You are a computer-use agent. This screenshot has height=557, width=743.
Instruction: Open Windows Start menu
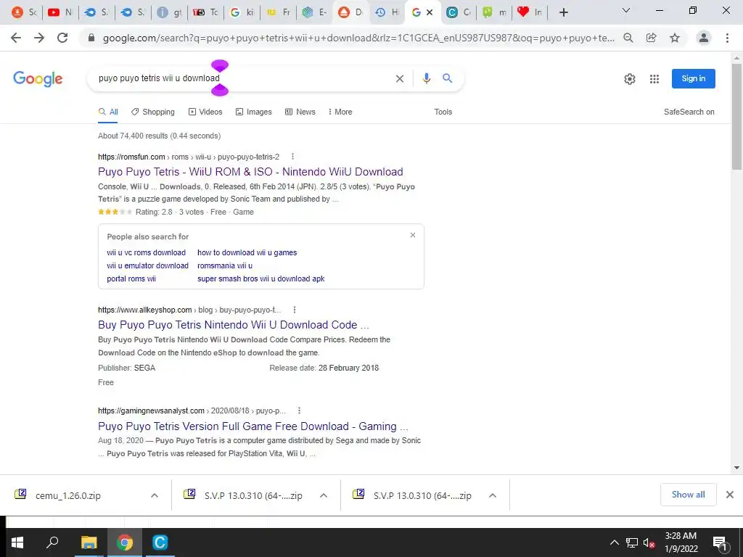click(17, 542)
